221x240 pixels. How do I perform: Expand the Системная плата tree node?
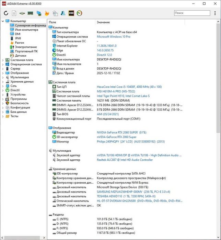click(3, 60)
